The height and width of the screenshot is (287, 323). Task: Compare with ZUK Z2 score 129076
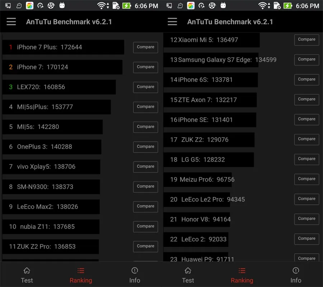point(306,139)
